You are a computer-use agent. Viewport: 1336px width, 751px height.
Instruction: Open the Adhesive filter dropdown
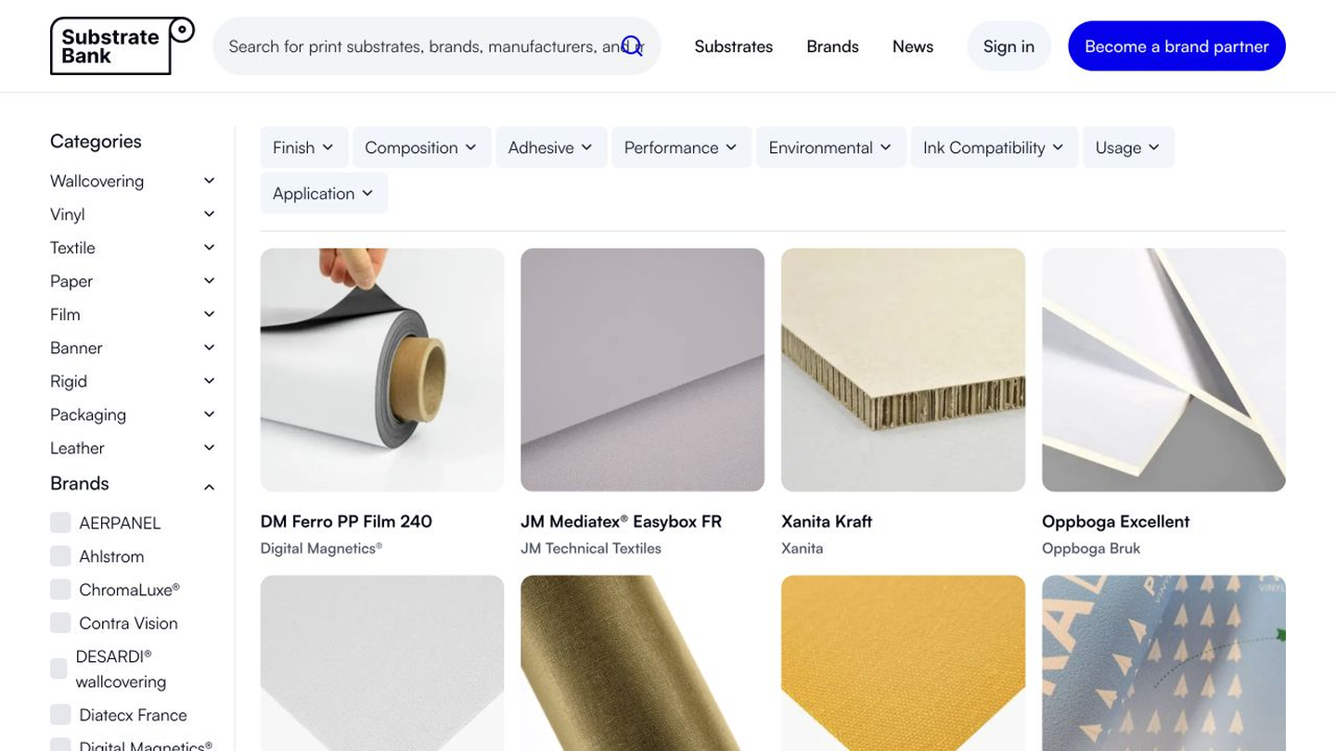click(551, 147)
